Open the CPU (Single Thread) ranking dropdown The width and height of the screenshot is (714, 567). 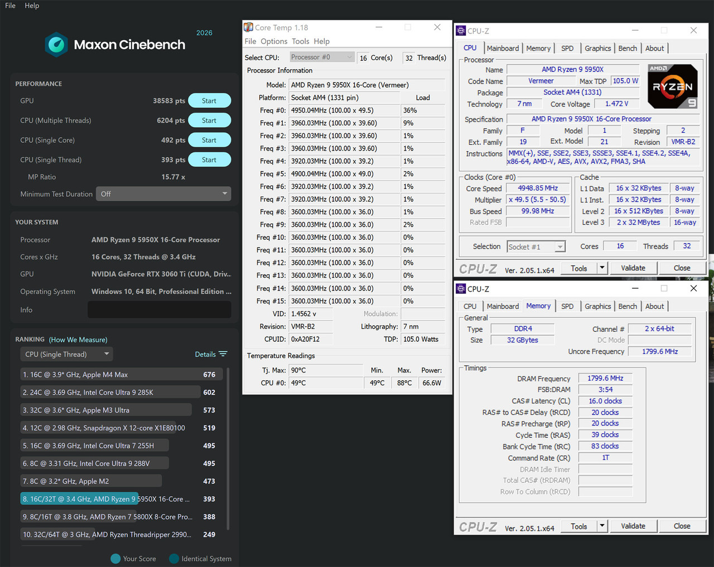(x=66, y=354)
